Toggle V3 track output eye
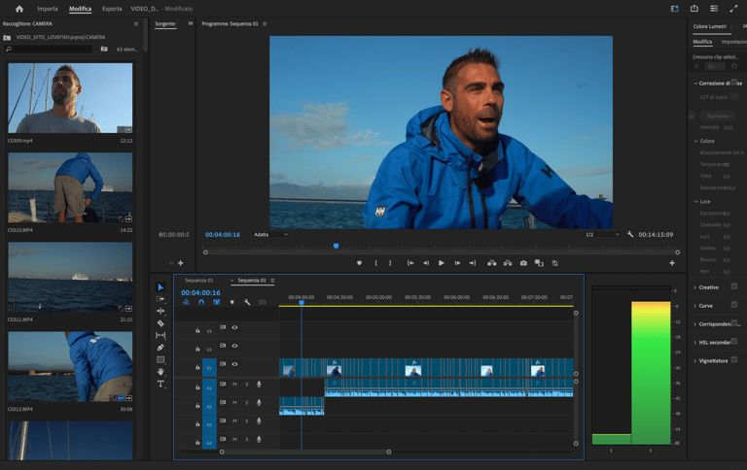 [234, 327]
